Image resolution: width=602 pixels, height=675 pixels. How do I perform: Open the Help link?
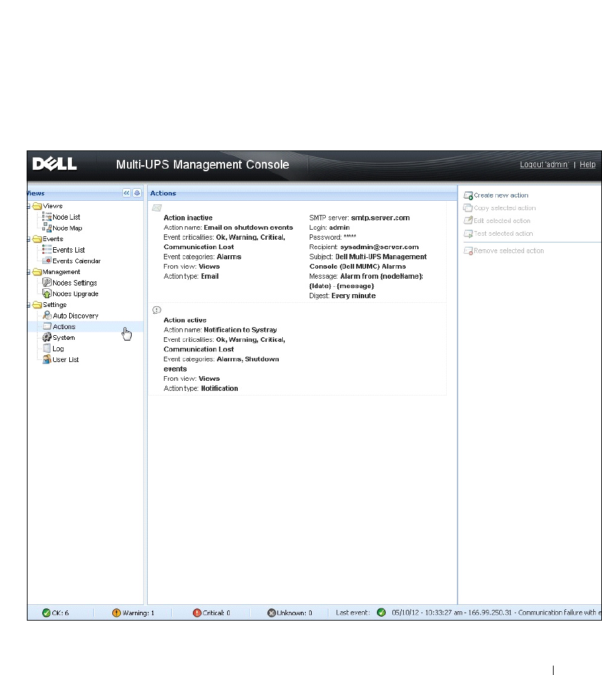click(x=587, y=165)
